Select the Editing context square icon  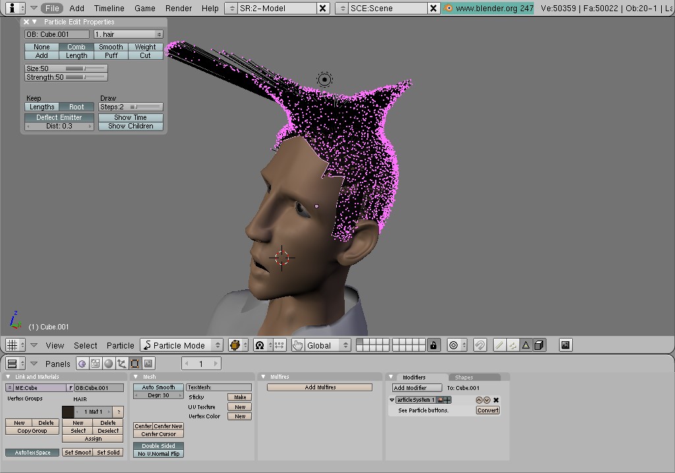(134, 364)
